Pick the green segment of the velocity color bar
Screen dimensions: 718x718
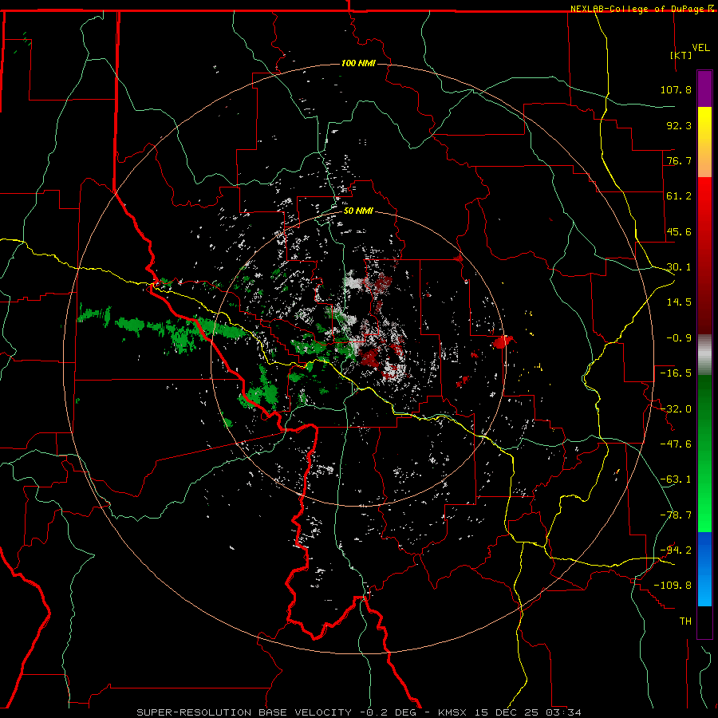pos(704,453)
